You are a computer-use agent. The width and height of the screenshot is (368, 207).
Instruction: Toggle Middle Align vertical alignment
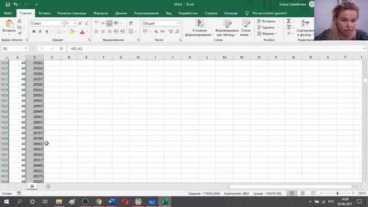(x=103, y=23)
